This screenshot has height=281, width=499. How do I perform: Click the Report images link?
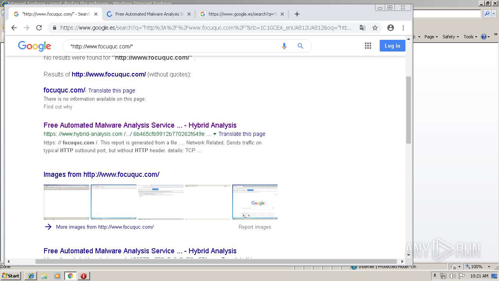click(x=255, y=227)
